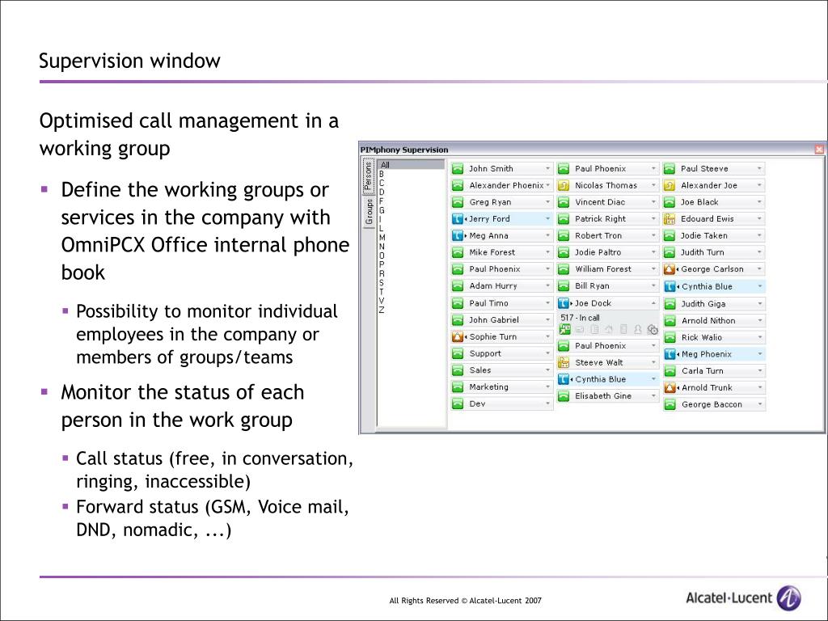Expand the Rick Walio entry arrow

tap(760, 337)
